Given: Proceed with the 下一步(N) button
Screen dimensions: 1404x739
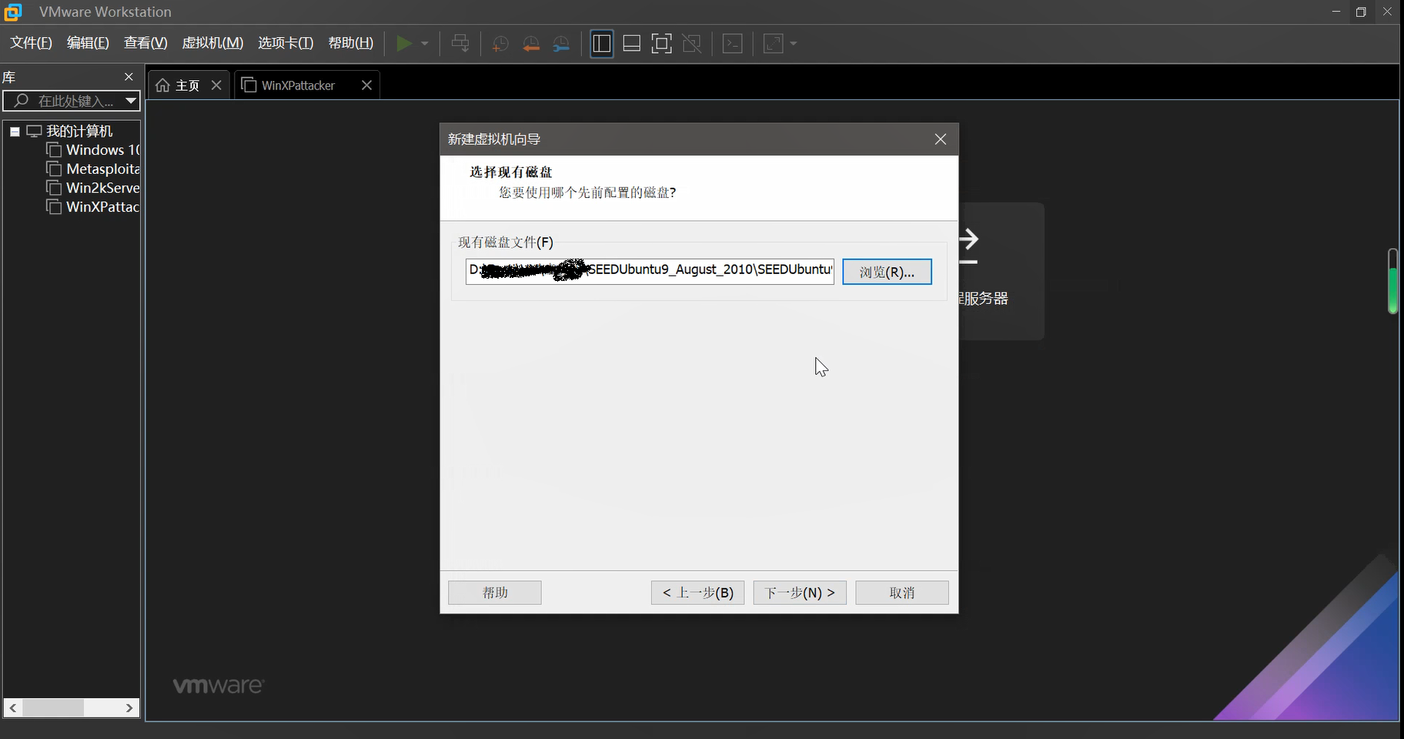Looking at the screenshot, I should click(x=800, y=593).
